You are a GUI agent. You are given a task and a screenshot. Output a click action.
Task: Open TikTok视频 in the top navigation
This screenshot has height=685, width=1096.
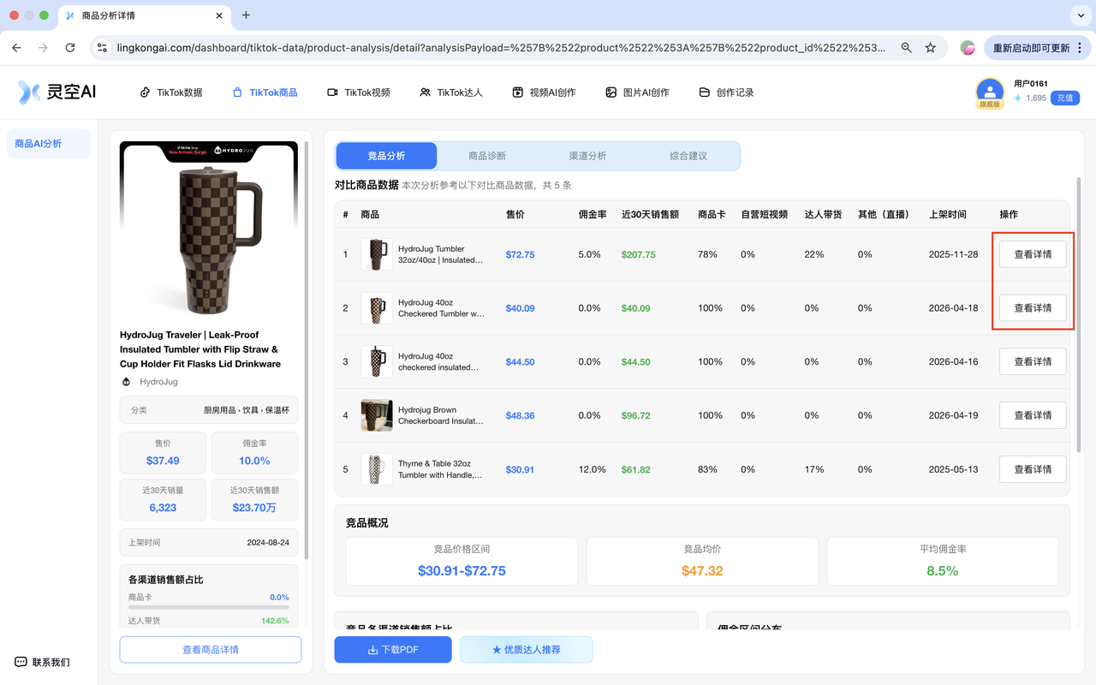point(359,92)
